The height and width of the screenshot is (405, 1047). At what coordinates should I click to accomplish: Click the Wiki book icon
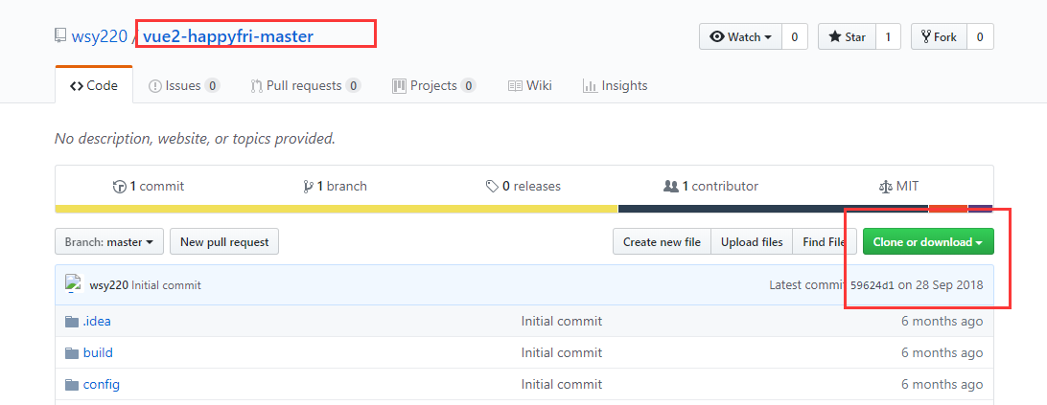[515, 86]
